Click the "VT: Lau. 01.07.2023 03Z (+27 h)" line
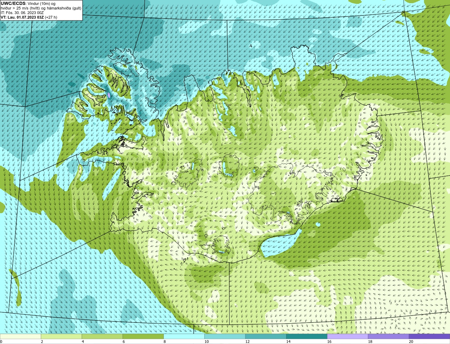450x344 pixels. tap(29, 17)
